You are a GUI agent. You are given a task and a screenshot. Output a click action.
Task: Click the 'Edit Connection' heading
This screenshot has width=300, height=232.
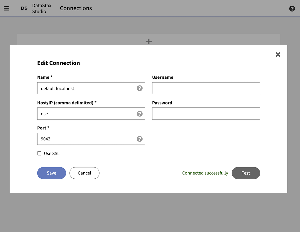click(x=59, y=63)
